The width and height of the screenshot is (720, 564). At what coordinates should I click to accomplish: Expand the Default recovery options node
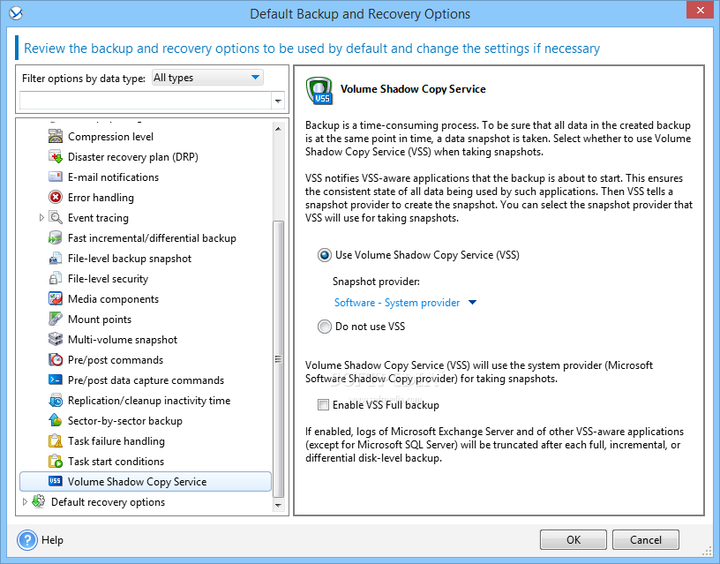pos(25,501)
